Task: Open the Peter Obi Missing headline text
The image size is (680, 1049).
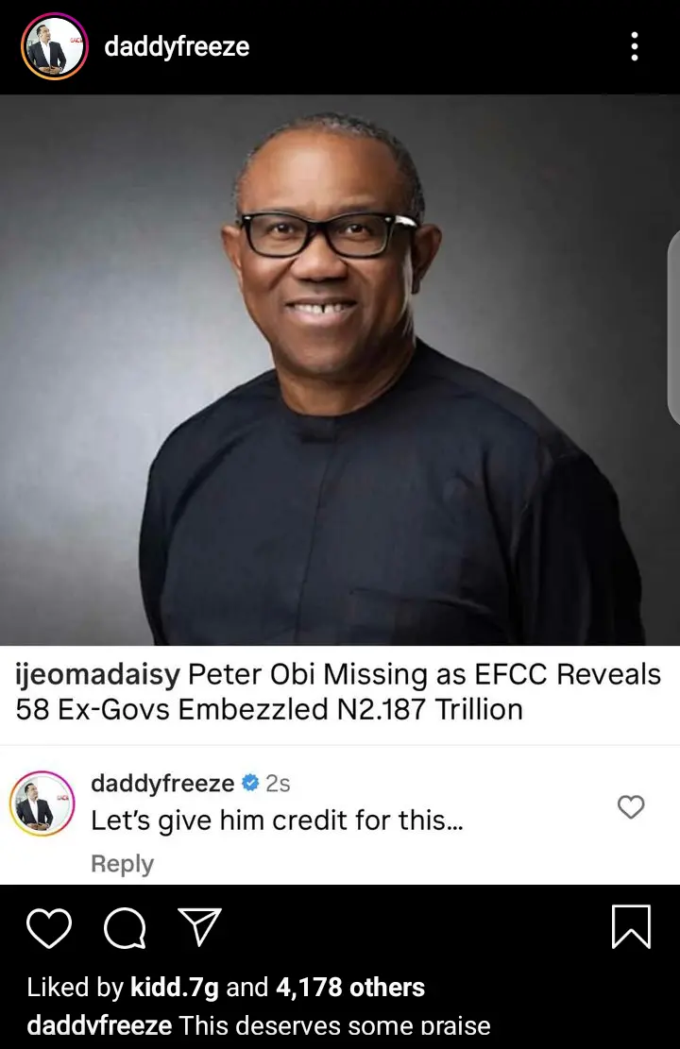Action: (x=338, y=692)
